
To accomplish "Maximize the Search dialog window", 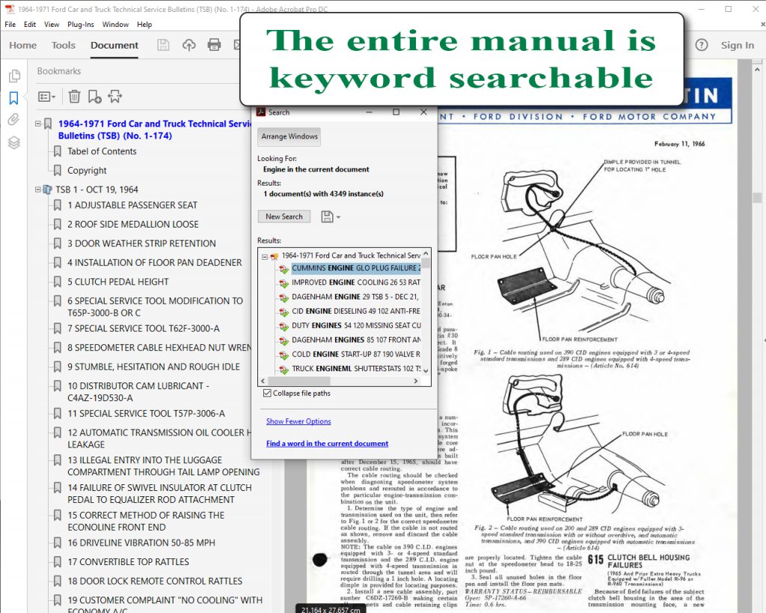I will click(396, 112).
